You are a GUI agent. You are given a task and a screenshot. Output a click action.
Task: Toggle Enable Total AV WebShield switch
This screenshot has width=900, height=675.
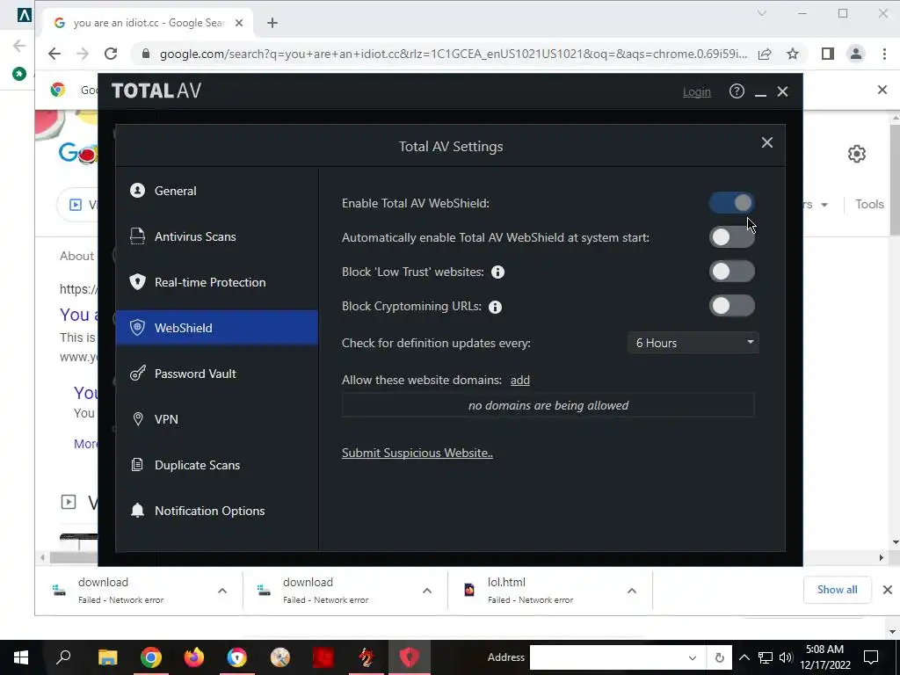point(732,203)
